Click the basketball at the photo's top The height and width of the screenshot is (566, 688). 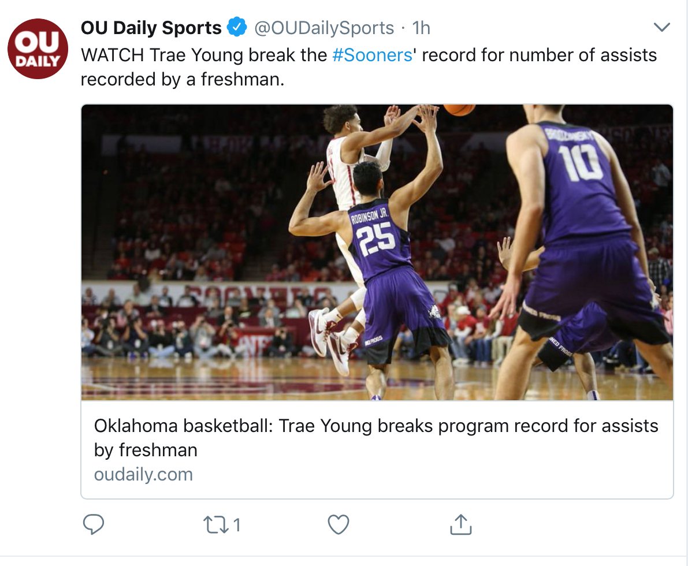[x=459, y=109]
